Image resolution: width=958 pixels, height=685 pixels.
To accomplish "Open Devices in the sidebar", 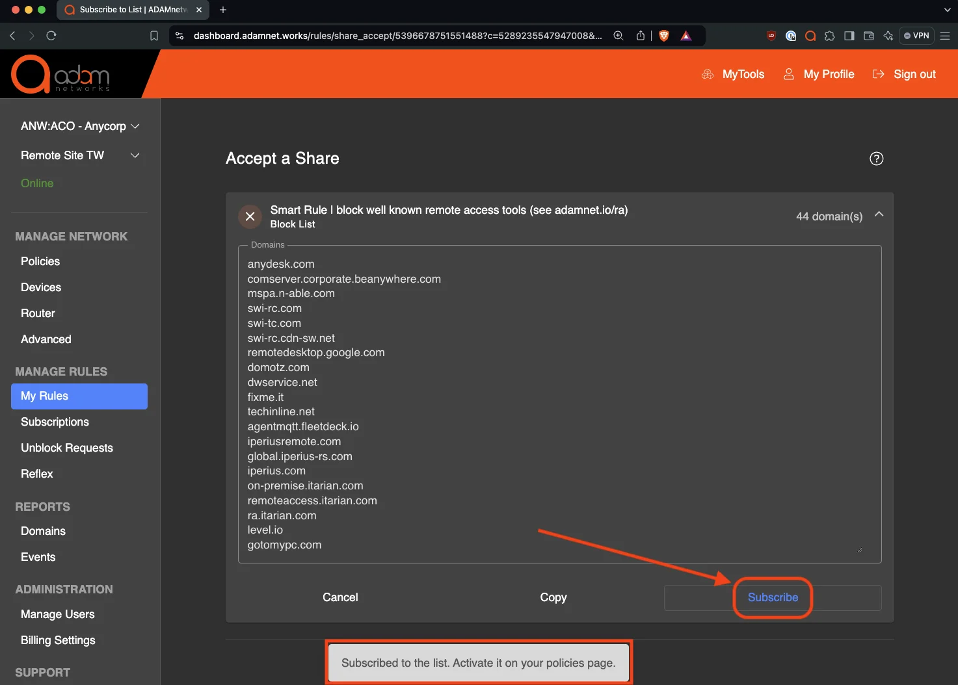I will point(41,287).
